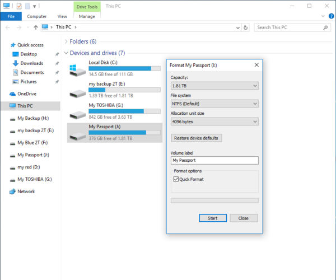Select my backup 2T (E:) in sidebar
Image resolution: width=336 pixels, height=280 pixels.
click(35, 130)
